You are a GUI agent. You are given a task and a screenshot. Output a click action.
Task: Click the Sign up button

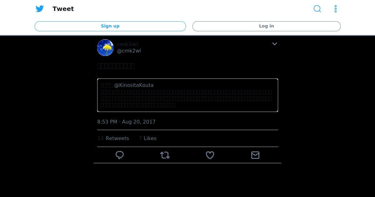pos(110,26)
